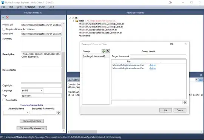Click net35 folder icon in tree
The image size is (204, 140).
77,21
